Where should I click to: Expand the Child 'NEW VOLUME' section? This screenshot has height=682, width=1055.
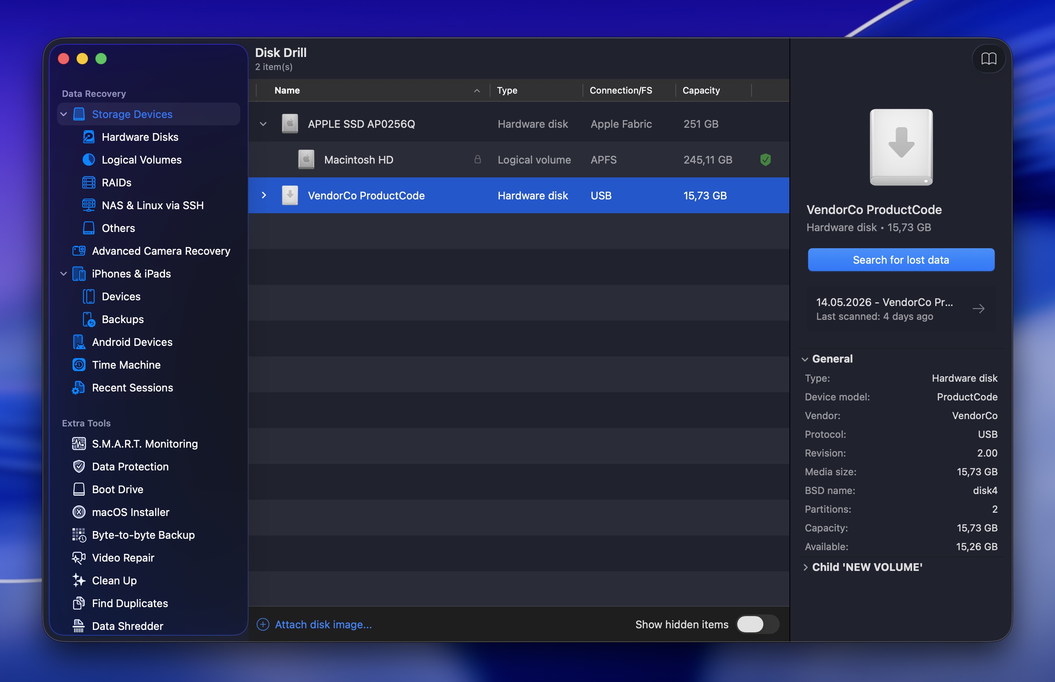[805, 567]
